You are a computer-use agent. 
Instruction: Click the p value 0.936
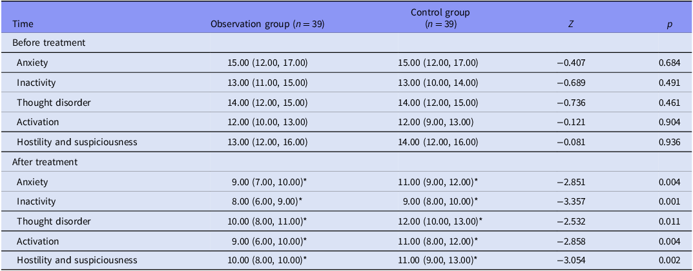669,142
